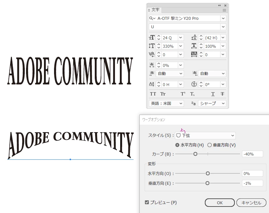Click the baseline shift icon
Screen dimensions: 269x213
pyautogui.click(x=152, y=84)
